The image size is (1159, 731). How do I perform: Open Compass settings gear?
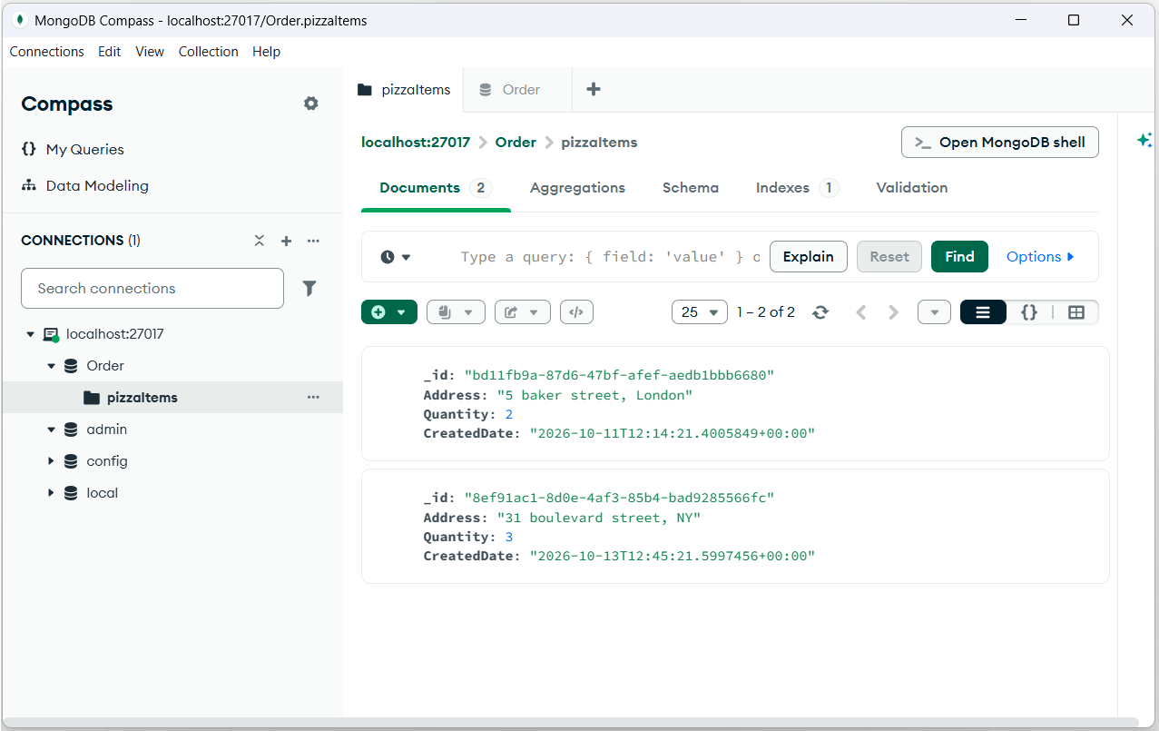pos(311,104)
